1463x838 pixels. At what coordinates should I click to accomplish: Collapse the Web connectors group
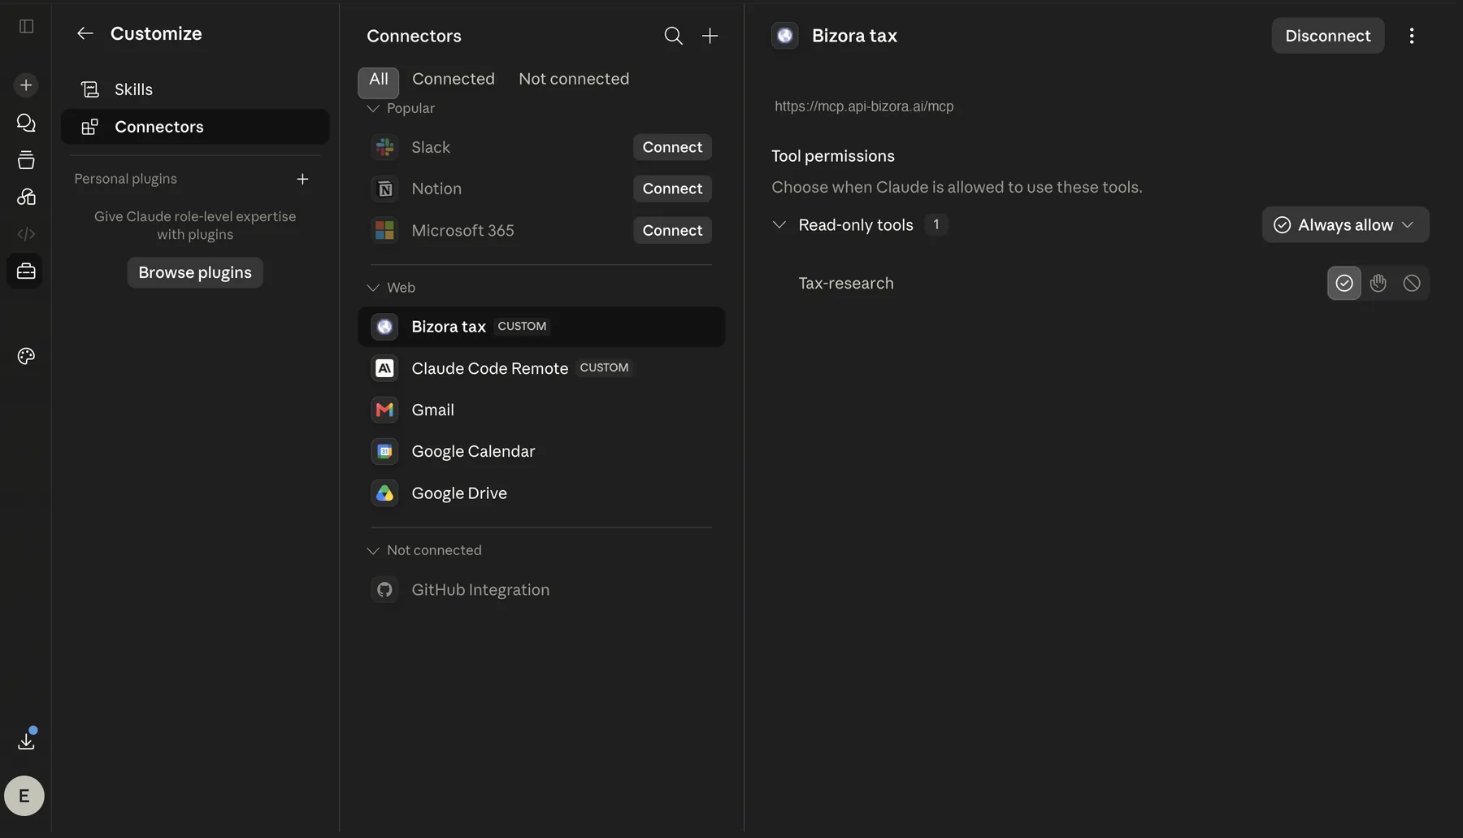click(373, 288)
